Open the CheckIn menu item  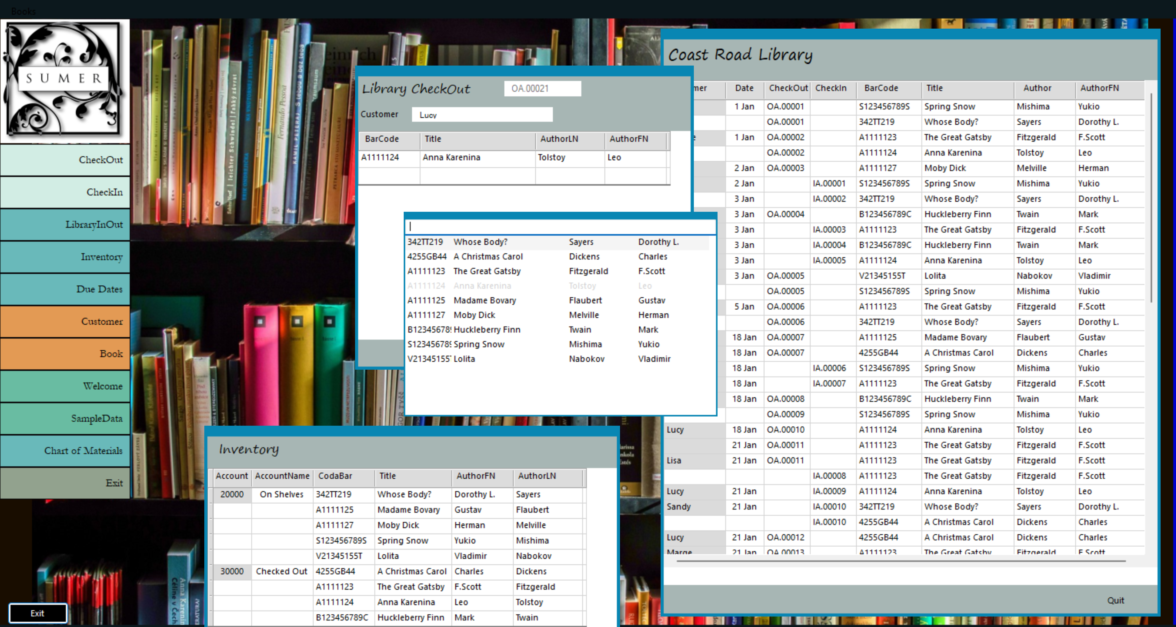point(65,192)
